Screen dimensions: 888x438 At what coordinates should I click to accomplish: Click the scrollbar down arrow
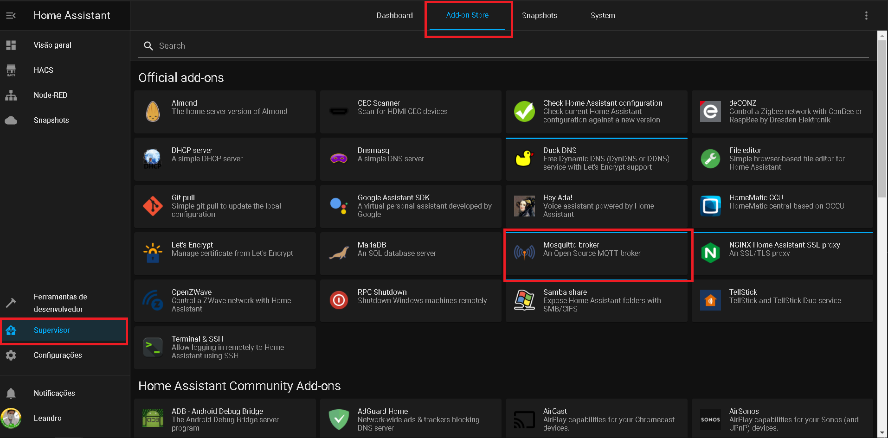click(882, 433)
